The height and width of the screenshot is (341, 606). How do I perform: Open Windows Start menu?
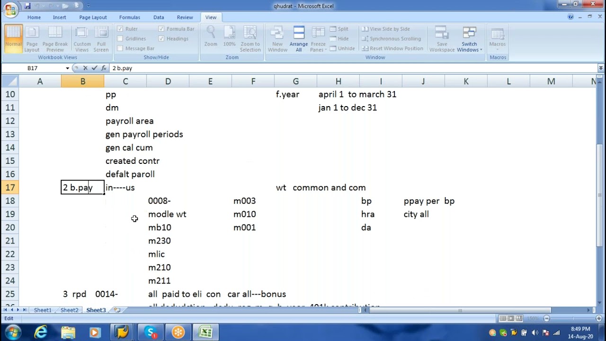[13, 332]
